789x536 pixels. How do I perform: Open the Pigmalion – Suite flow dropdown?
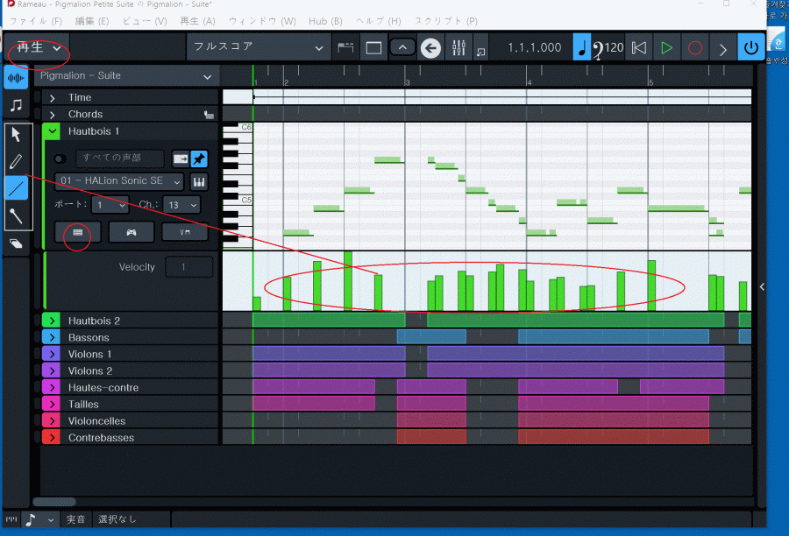click(x=126, y=76)
